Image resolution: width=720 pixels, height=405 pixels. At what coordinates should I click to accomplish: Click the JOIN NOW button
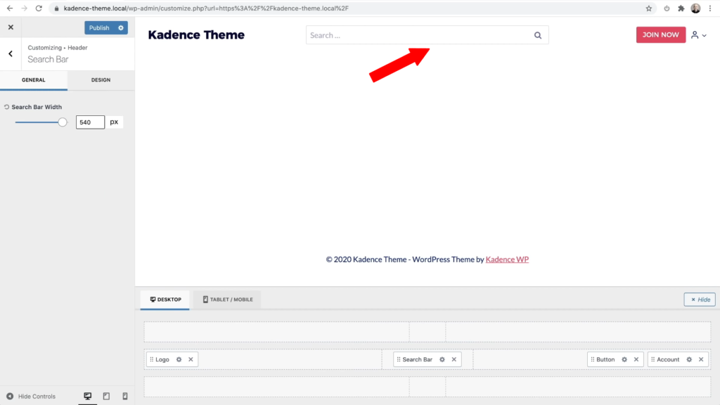click(x=661, y=35)
